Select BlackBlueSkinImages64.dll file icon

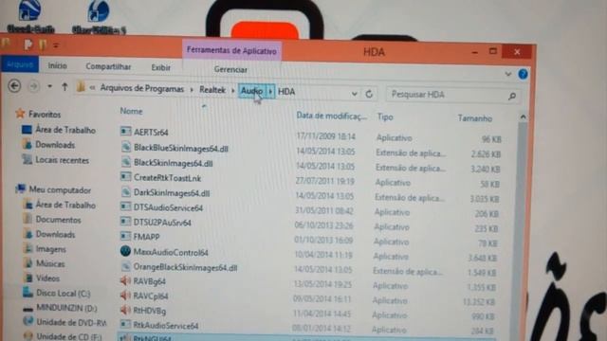pos(126,147)
